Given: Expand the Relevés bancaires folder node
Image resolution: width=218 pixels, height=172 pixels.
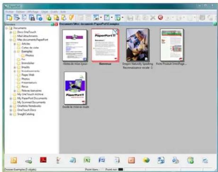Looking at the screenshot, I should tap(15, 91).
